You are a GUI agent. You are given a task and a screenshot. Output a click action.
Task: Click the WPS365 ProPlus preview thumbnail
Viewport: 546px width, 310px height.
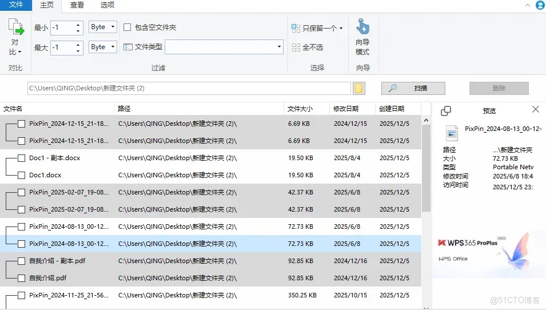(489, 255)
